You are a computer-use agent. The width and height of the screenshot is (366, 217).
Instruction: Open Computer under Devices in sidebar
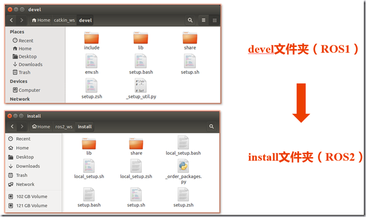coord(26,90)
